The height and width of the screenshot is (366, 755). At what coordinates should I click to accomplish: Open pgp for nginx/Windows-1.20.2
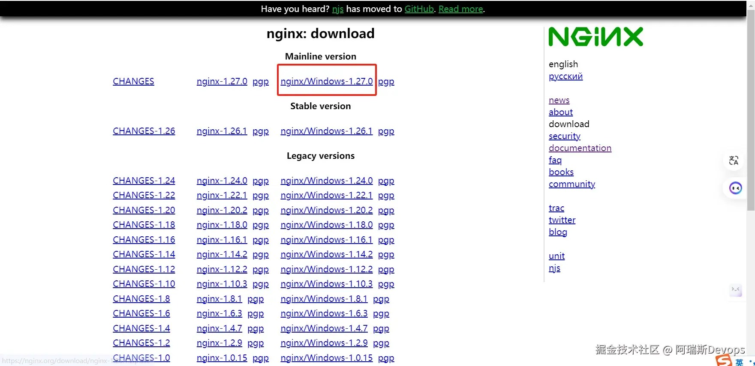click(386, 211)
